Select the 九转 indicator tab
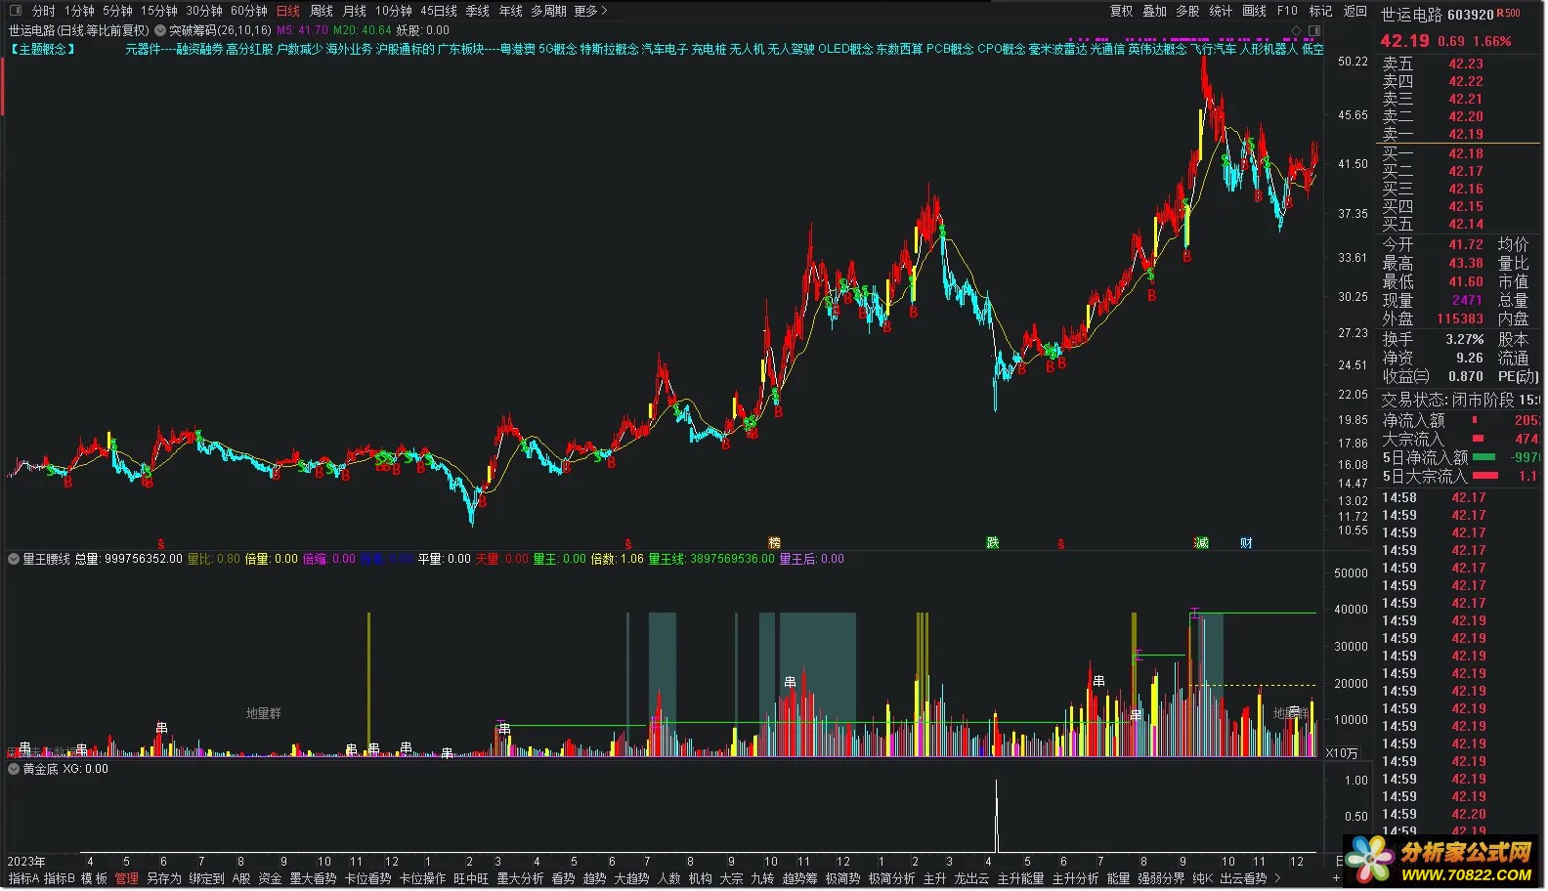The image size is (1548, 891). click(762, 878)
